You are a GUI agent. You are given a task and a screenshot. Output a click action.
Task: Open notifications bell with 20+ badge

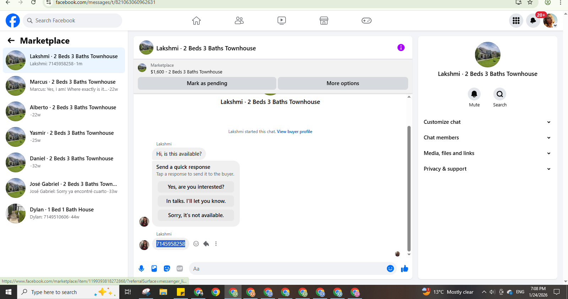pyautogui.click(x=533, y=21)
